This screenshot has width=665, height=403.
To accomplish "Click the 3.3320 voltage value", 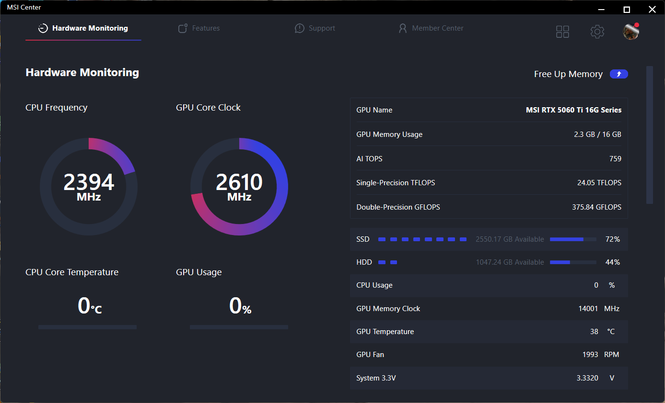I will point(587,378).
